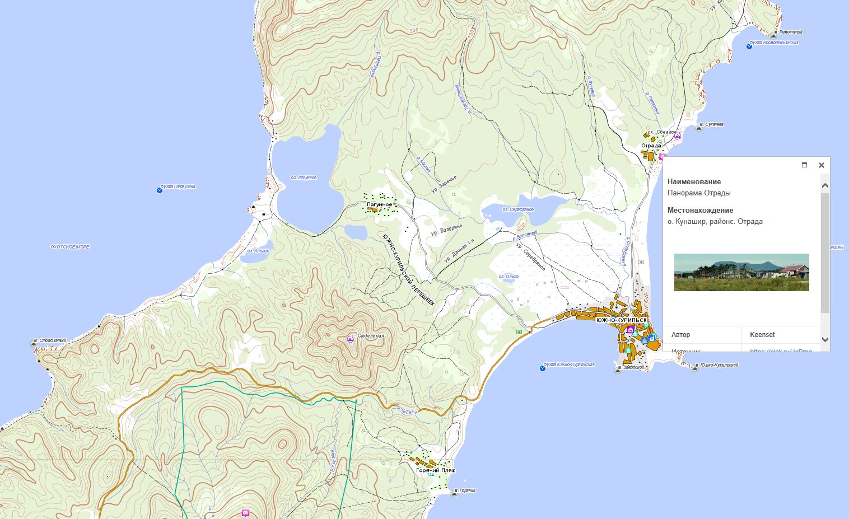Click the ЮЖНО-КУРИЛЬСК town label
This screenshot has height=519, width=849.
[621, 320]
